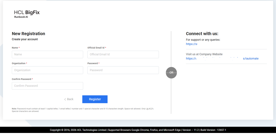This screenshot has height=135, width=276.
Task: Click the footer copyright version text
Action: tap(138, 130)
